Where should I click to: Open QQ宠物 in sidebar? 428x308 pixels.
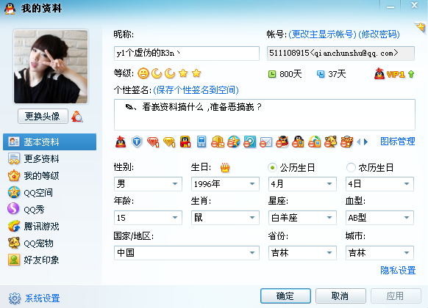(x=50, y=243)
